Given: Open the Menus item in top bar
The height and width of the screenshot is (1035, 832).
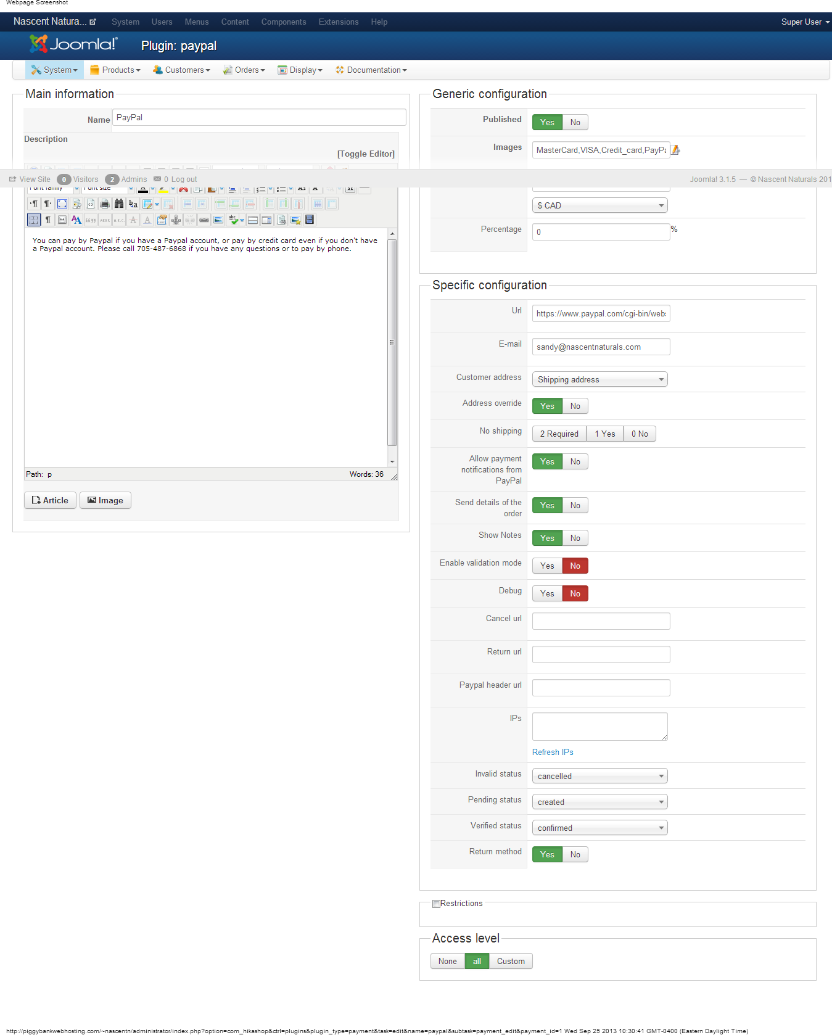Looking at the screenshot, I should pos(197,22).
